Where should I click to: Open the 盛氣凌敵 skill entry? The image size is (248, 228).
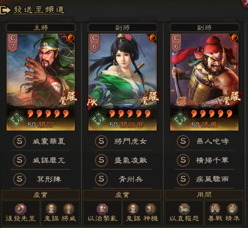click(123, 160)
